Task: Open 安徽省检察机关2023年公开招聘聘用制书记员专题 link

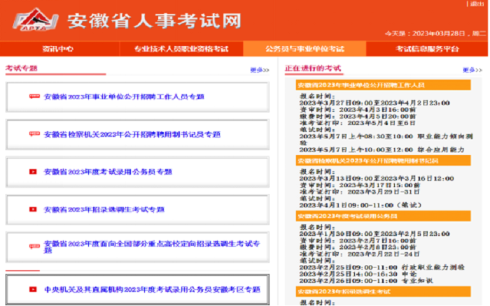Action: point(132,134)
